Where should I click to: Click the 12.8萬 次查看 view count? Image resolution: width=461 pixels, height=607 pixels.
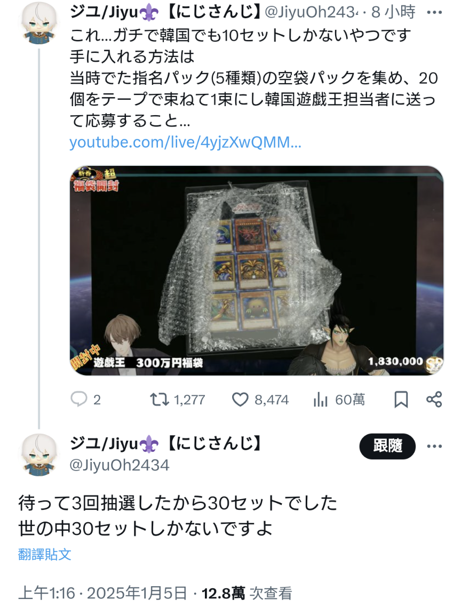[247, 593]
